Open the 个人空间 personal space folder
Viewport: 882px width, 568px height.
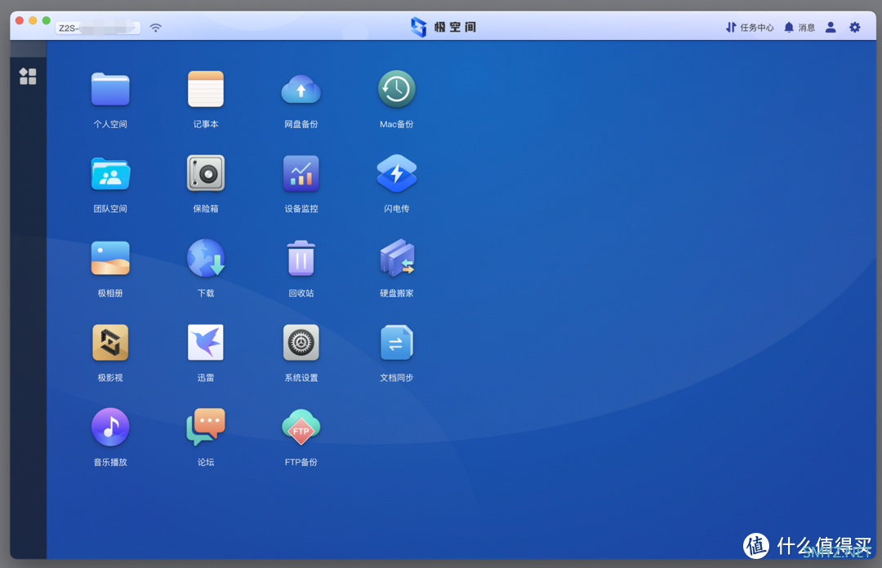[x=110, y=90]
